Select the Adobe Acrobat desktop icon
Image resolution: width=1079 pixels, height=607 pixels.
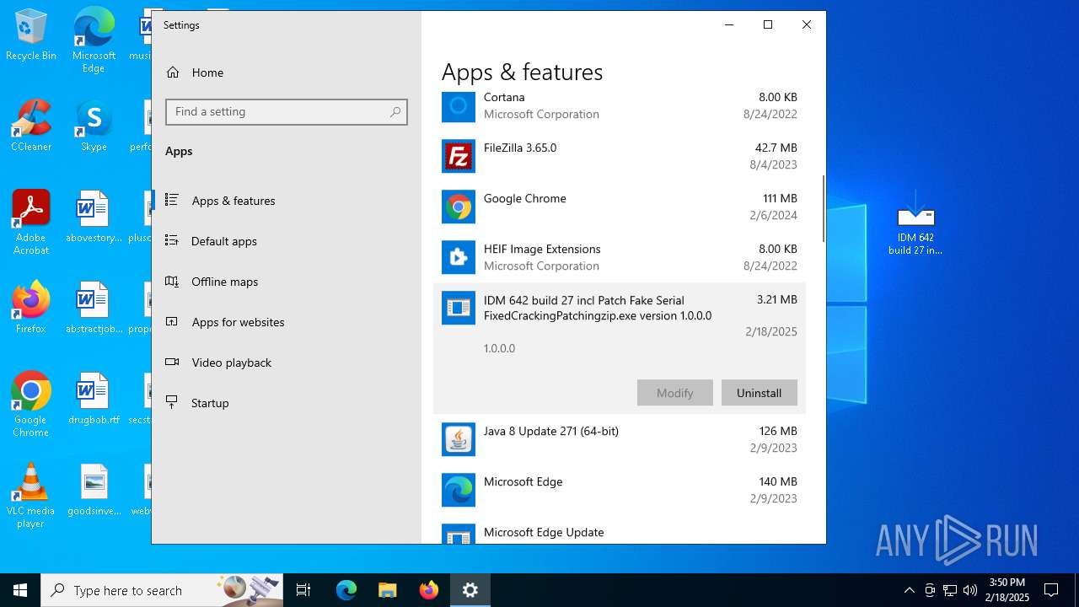(x=31, y=223)
